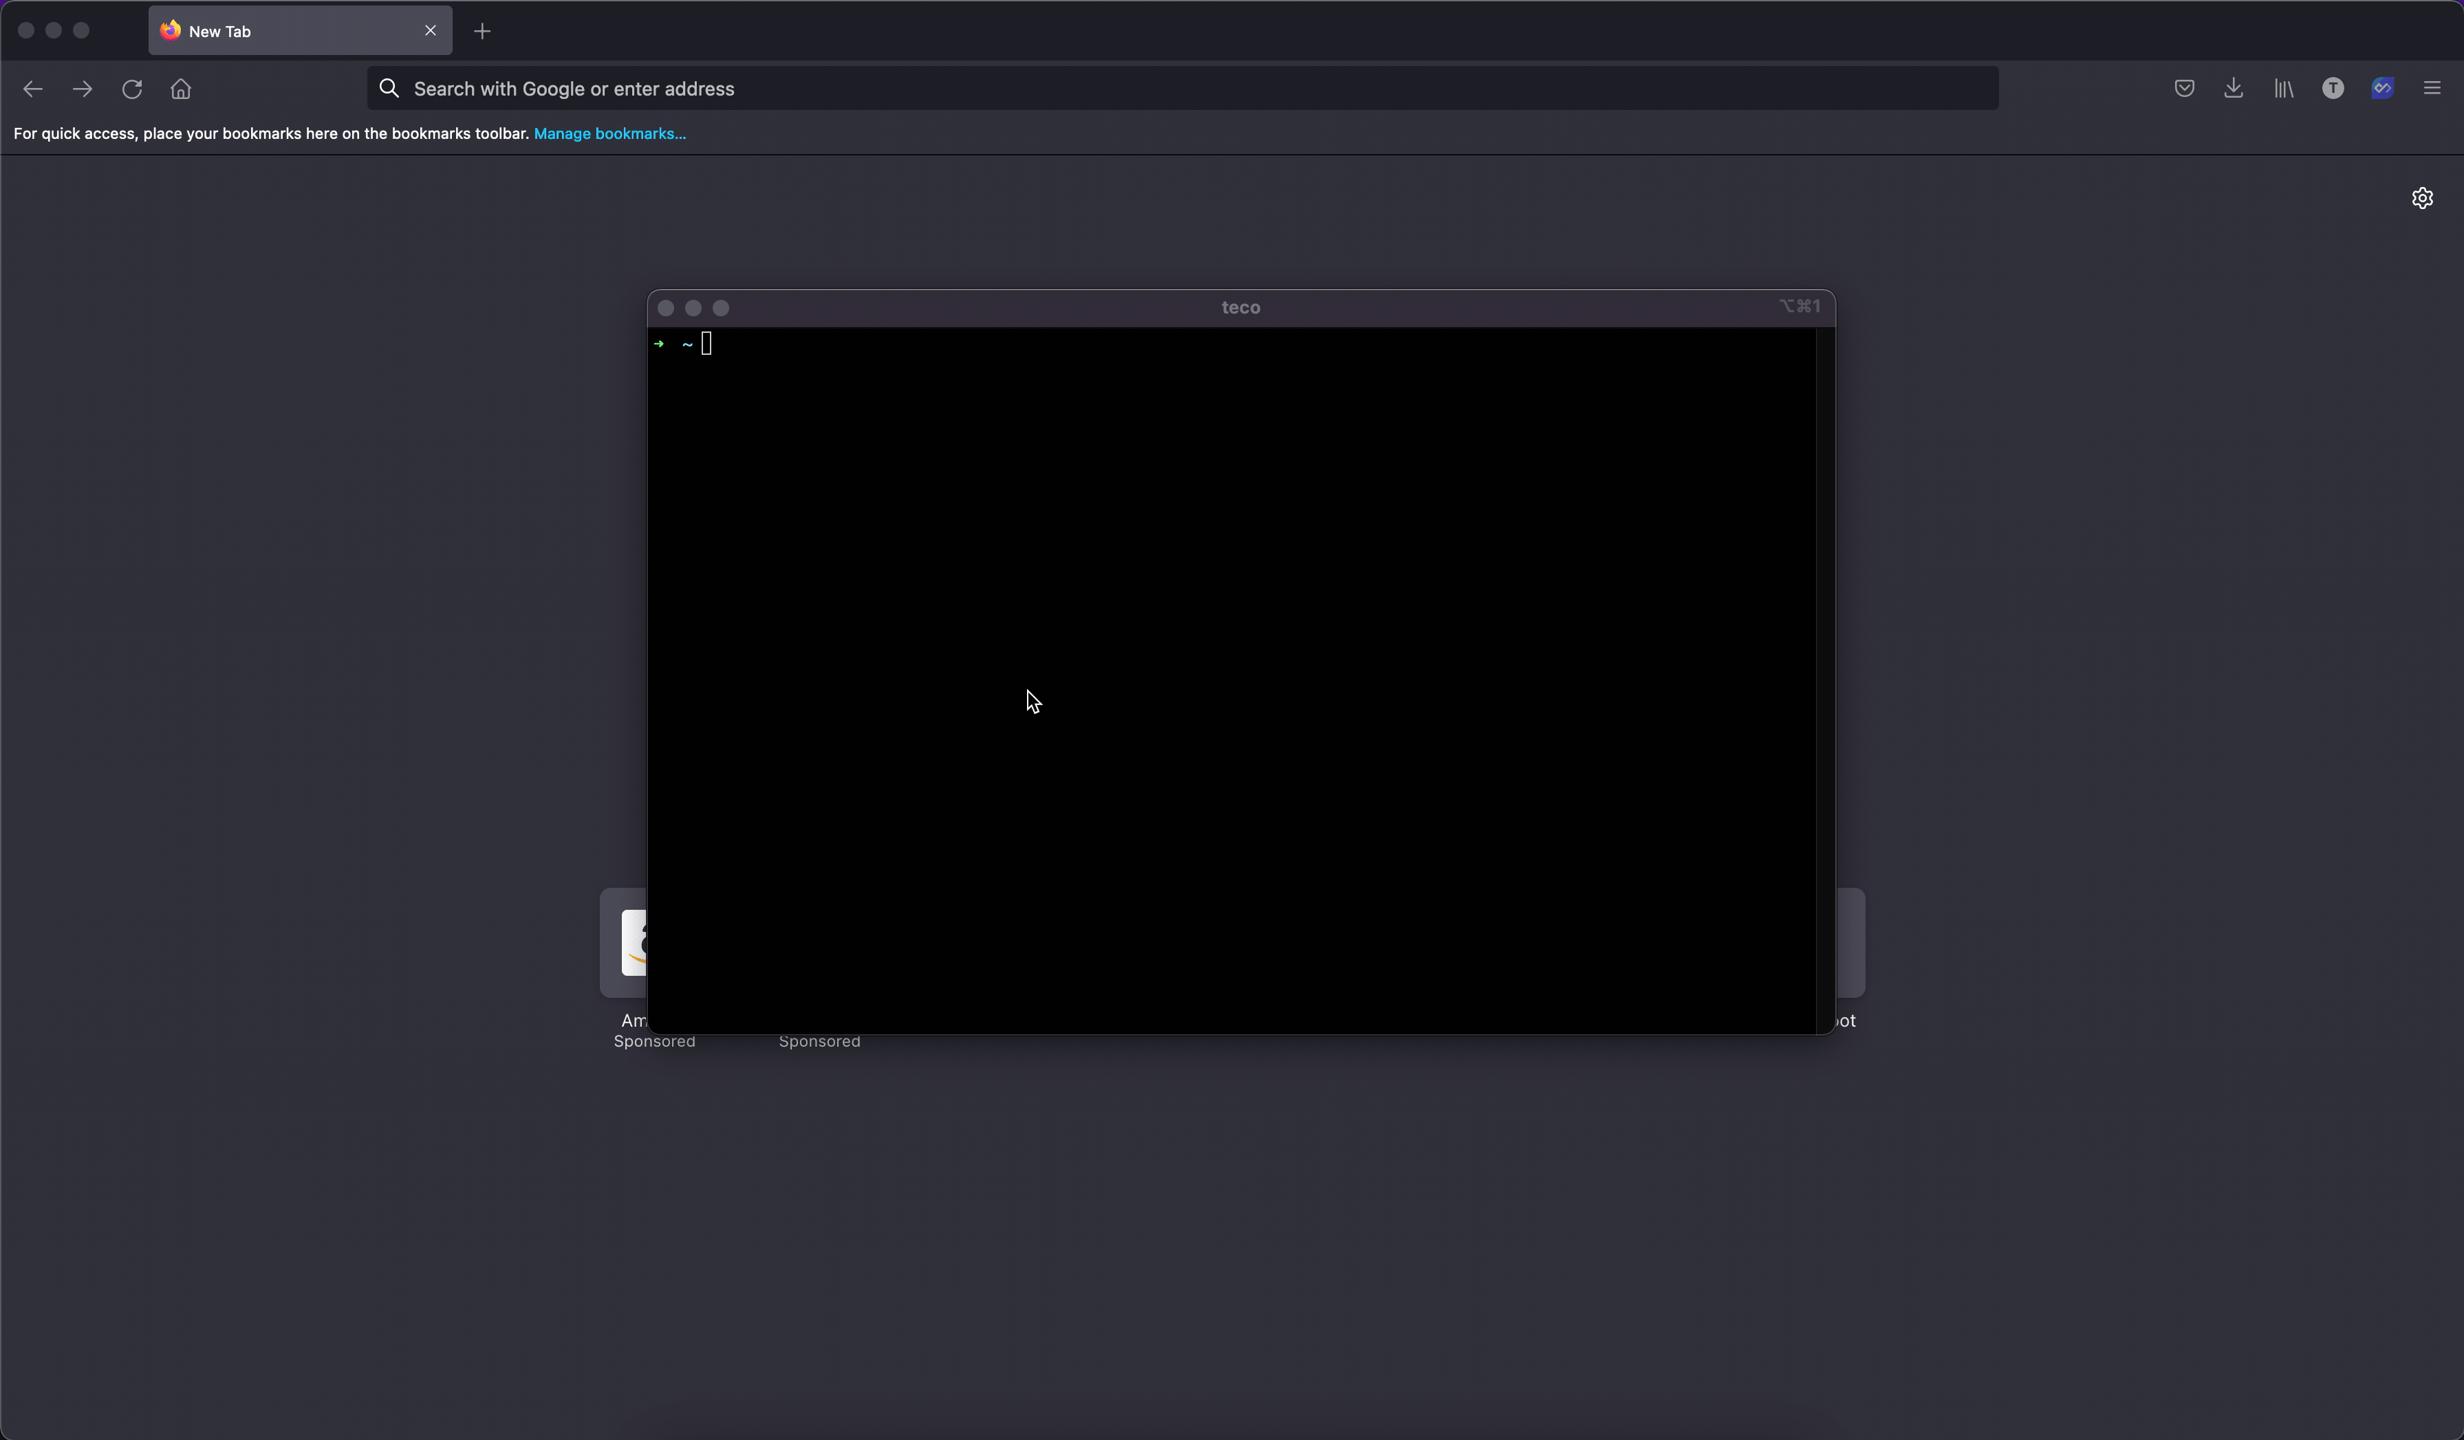Viewport: 2464px width, 1440px height.
Task: Zoom the teco terminal window
Action: pos(721,308)
